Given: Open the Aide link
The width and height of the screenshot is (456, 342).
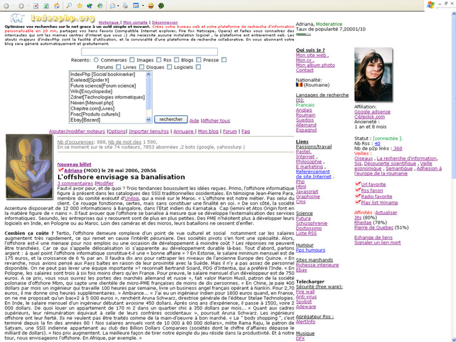Looking at the screenshot, I should [x=194, y=121].
